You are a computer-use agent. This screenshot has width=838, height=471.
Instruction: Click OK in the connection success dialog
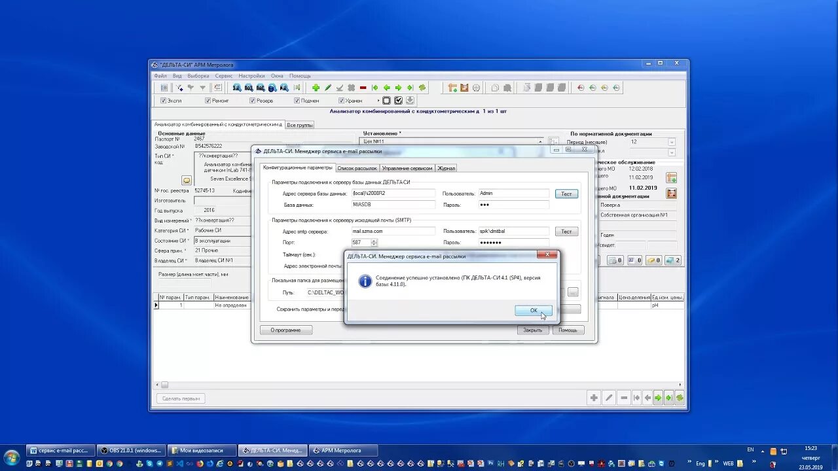coord(534,311)
